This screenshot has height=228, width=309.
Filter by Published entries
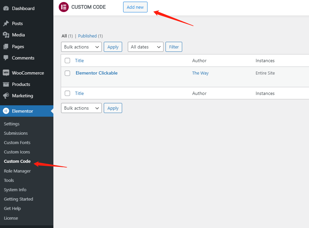click(x=87, y=36)
